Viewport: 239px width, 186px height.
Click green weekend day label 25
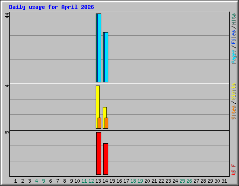point(182,181)
